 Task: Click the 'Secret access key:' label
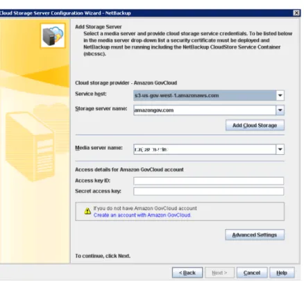pos(98,191)
